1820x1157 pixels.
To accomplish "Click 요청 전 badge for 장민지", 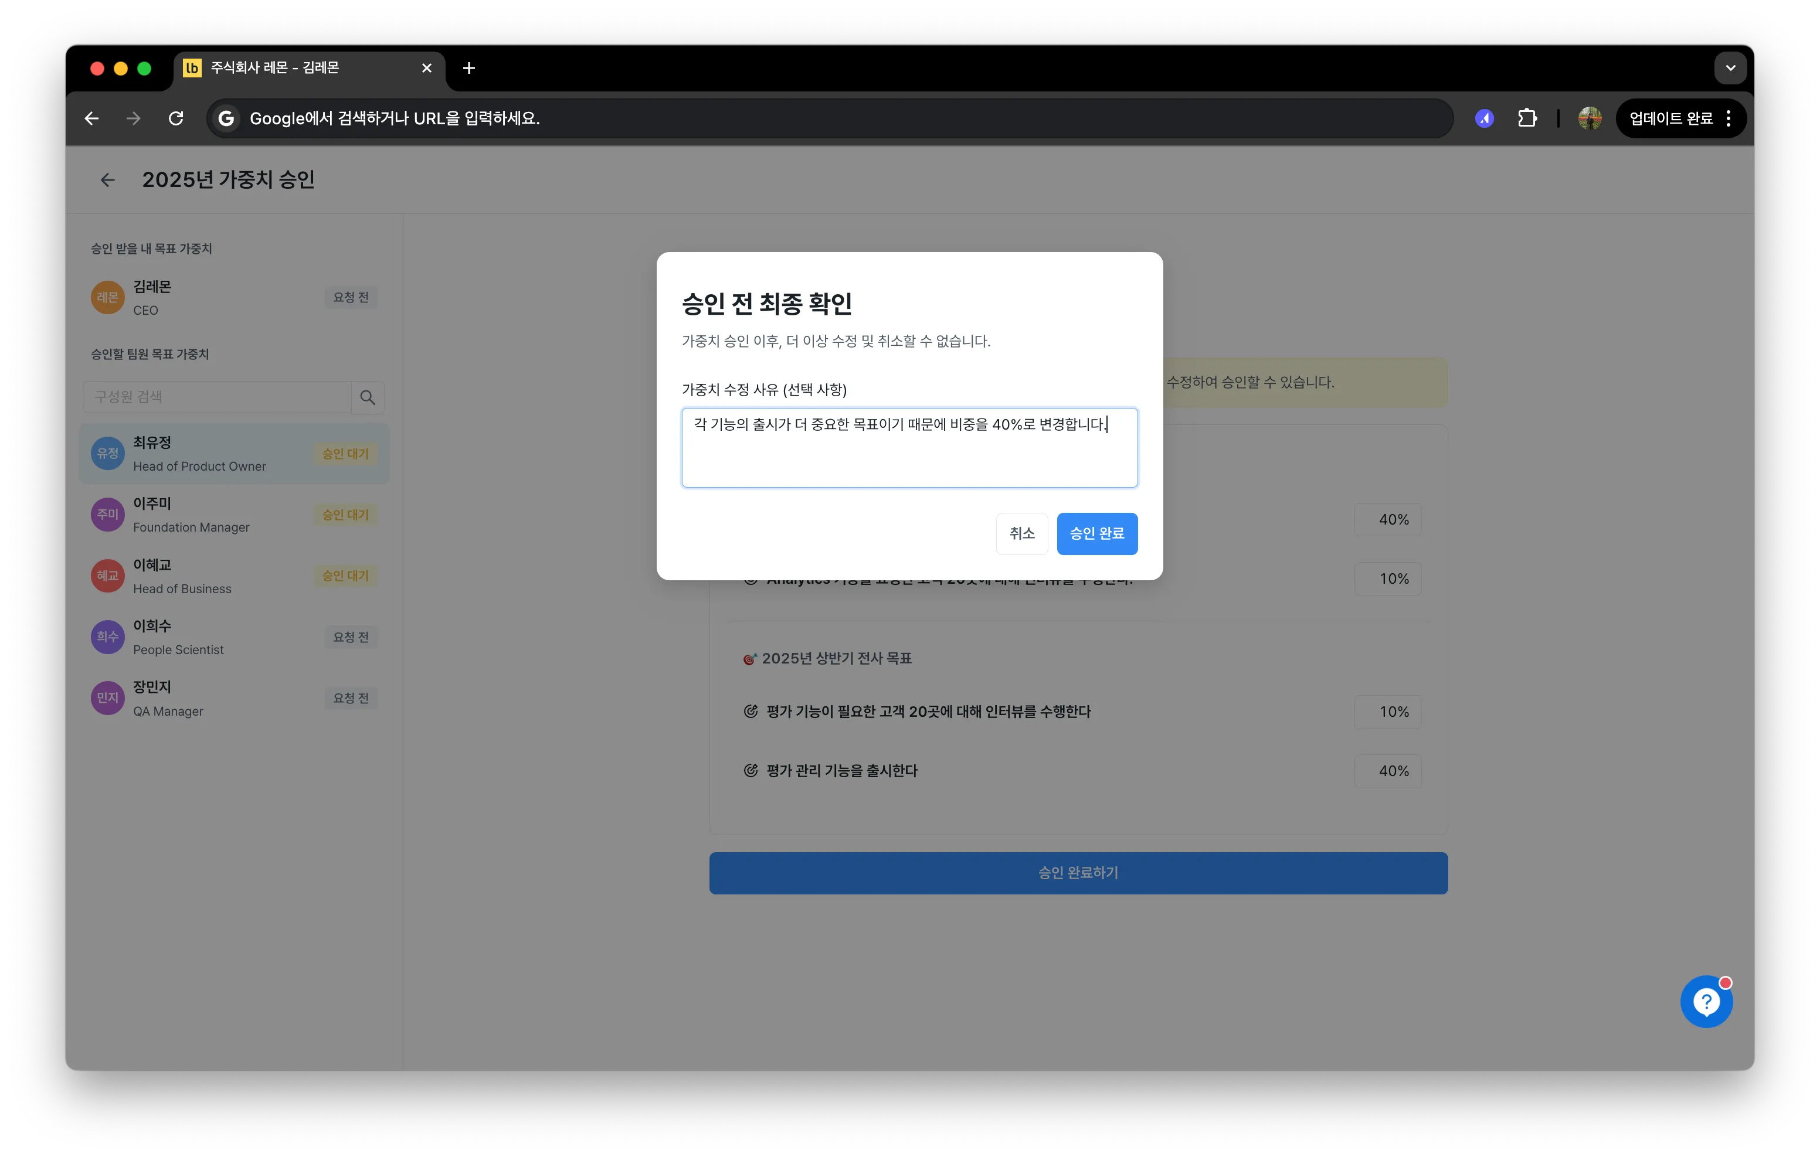I will pyautogui.click(x=351, y=698).
